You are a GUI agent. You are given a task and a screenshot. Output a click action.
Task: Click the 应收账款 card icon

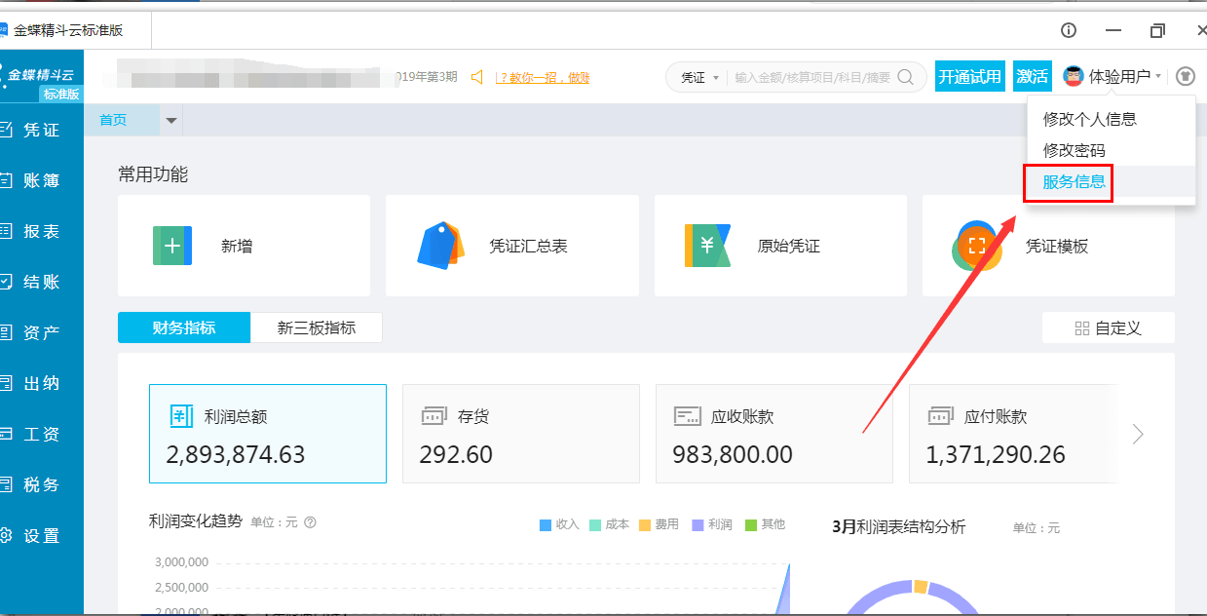pyautogui.click(x=688, y=416)
